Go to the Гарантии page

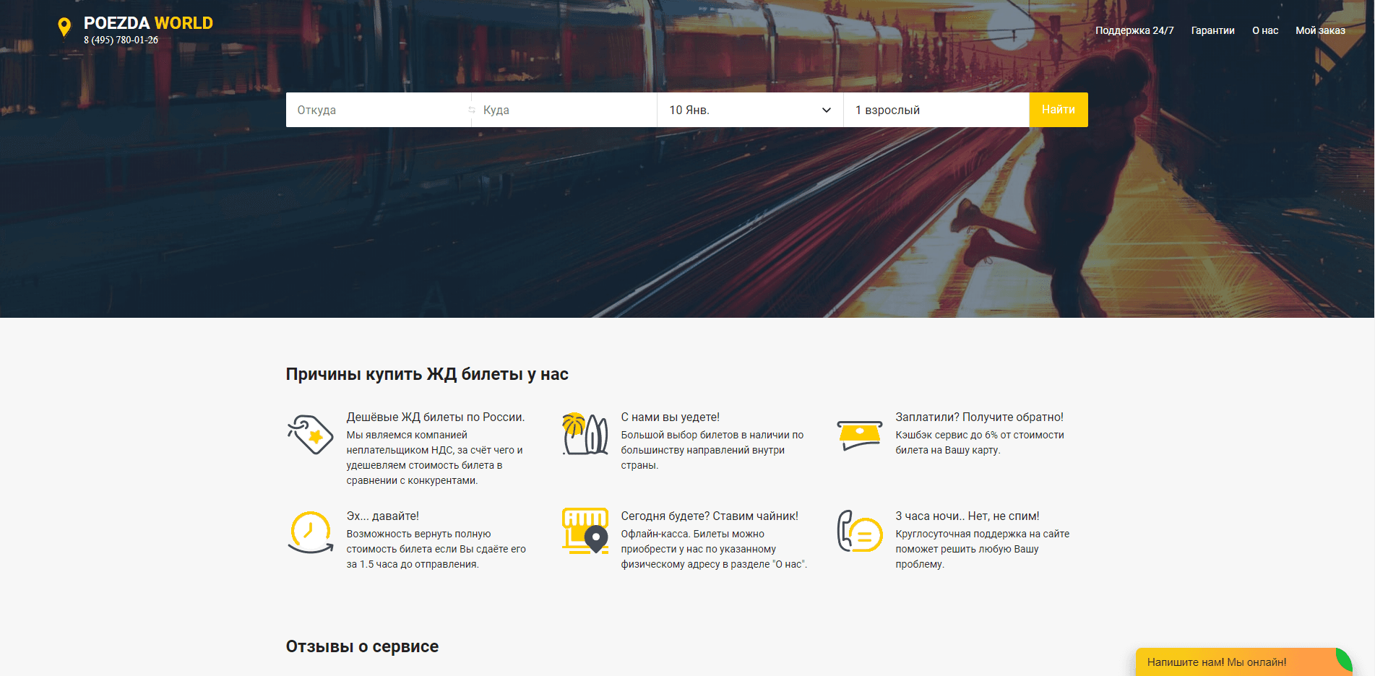pos(1212,30)
